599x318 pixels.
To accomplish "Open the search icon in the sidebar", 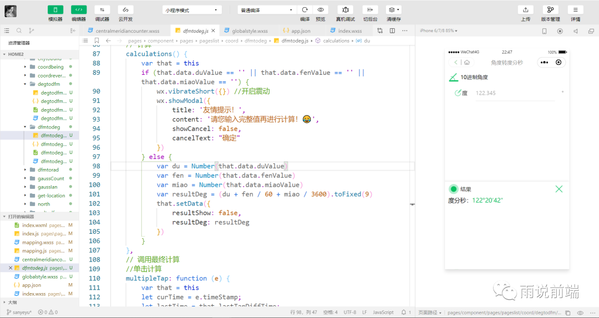I will coord(19,31).
